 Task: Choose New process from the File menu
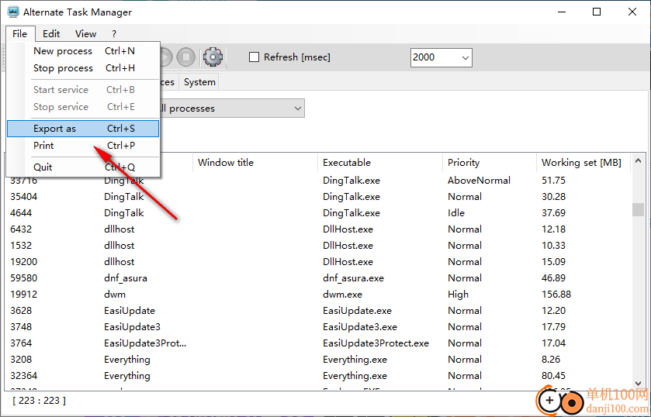83,51
